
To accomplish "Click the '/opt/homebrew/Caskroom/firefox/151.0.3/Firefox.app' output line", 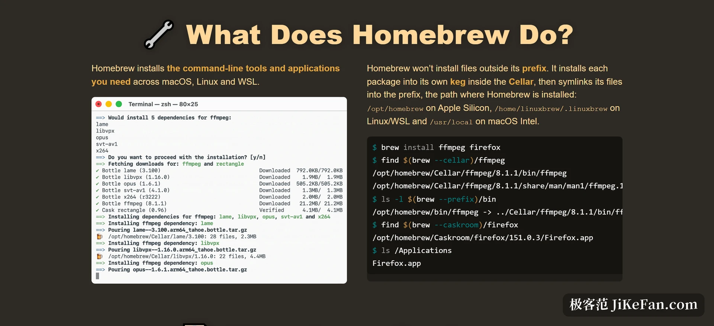I will 483,238.
